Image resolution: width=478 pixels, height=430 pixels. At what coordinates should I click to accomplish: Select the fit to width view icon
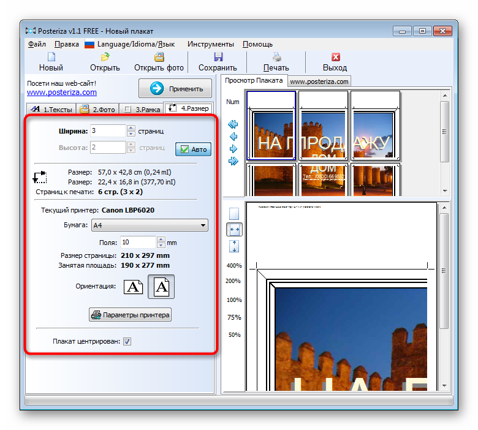pyautogui.click(x=234, y=230)
